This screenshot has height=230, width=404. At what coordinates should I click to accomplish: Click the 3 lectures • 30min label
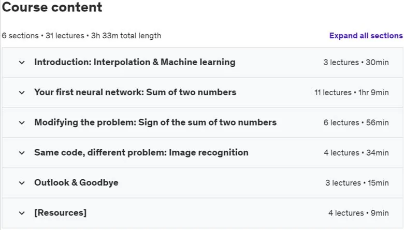click(x=356, y=63)
